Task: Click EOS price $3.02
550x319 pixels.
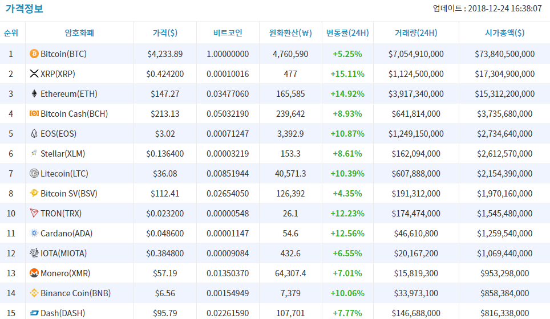Action: (x=165, y=134)
